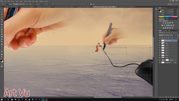
Task: Open the Adjustments panel menu
Action: [178, 19]
